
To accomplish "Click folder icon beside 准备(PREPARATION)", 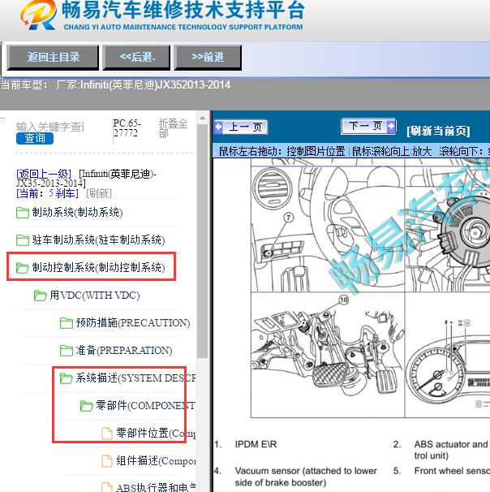I will pos(67,351).
